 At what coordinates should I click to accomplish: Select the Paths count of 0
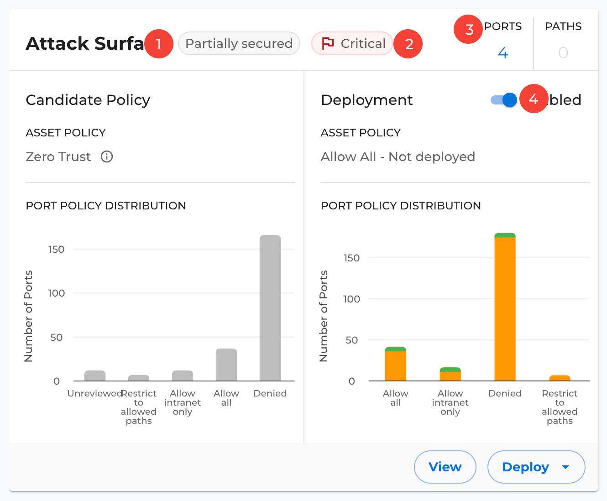pos(563,53)
